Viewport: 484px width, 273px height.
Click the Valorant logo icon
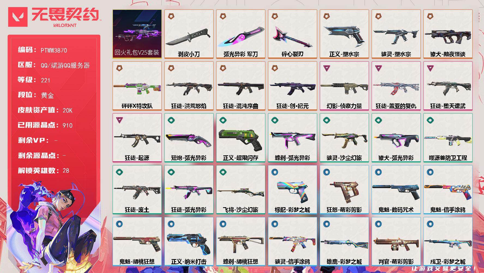(18, 17)
